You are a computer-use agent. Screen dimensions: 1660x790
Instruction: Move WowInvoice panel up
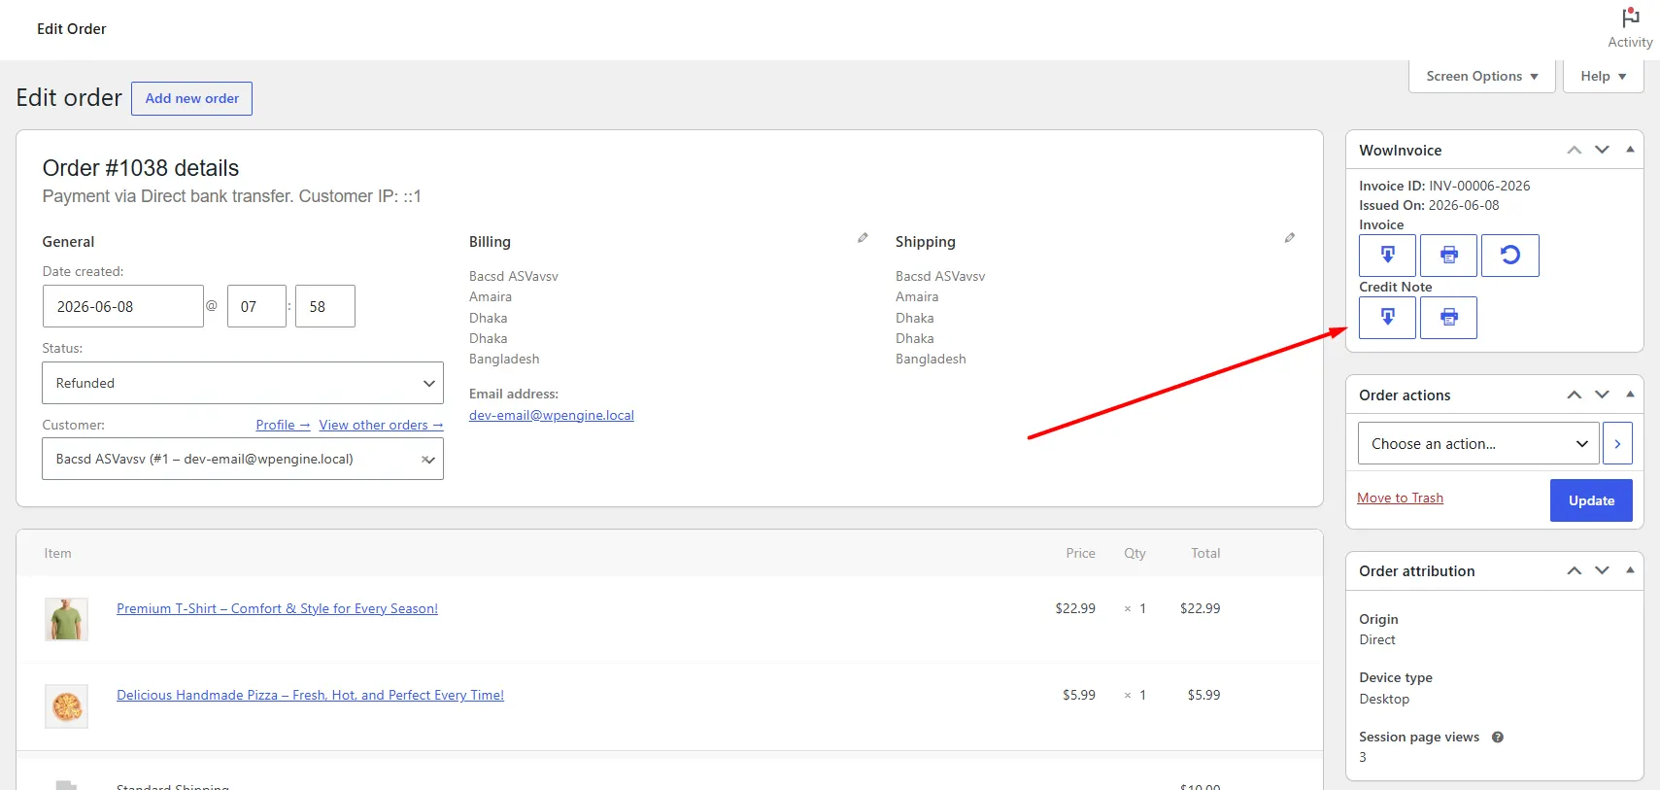coord(1575,150)
